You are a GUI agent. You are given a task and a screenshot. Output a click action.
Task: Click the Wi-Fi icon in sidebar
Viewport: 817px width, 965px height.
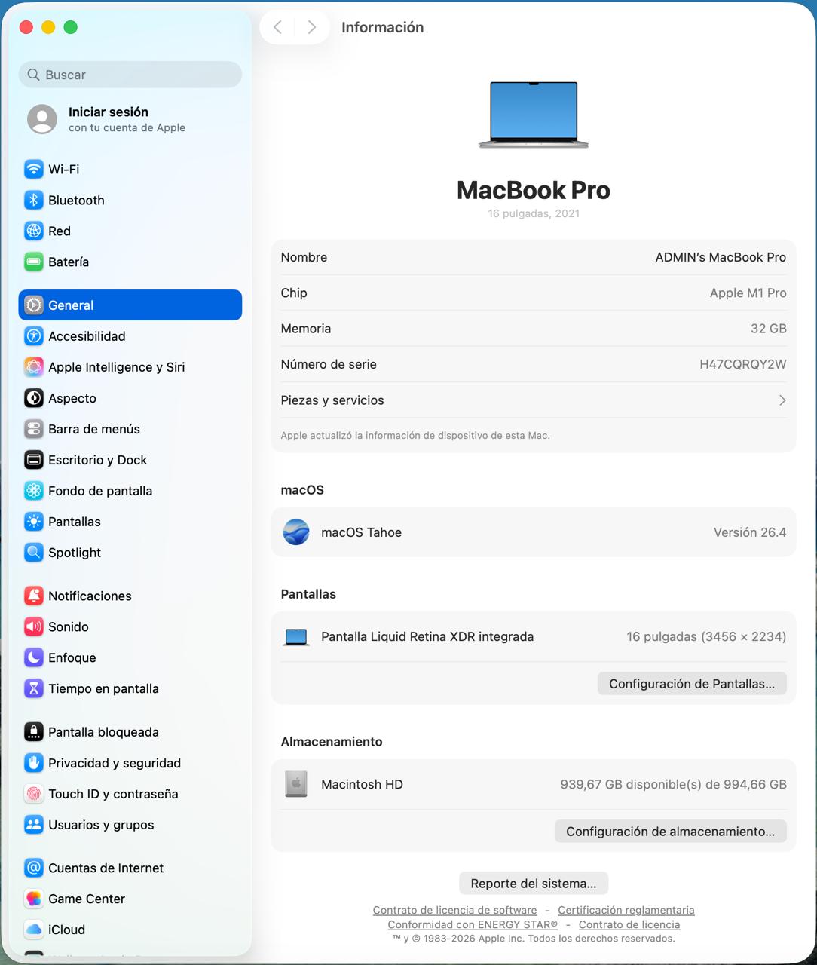click(x=33, y=169)
